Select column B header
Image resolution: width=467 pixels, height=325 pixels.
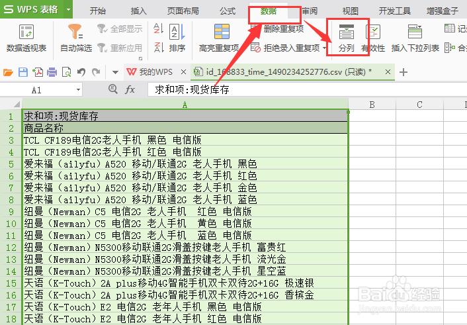pyautogui.click(x=372, y=105)
